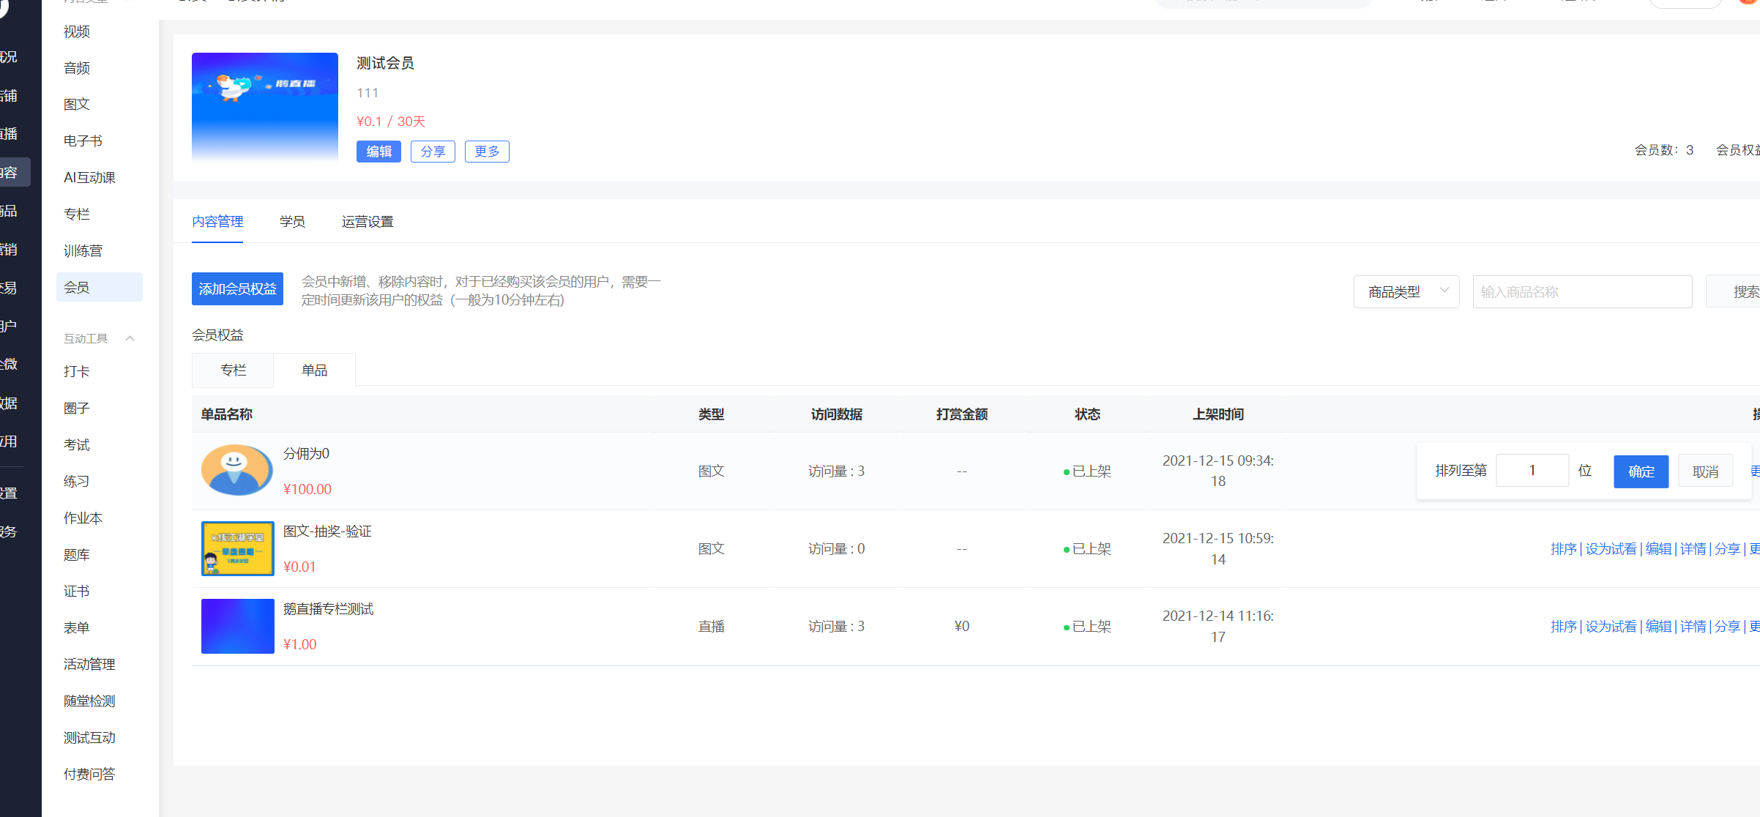The image size is (1760, 817).
Task: Click 详情 link for 鹅直播专栏测试 row
Action: pyautogui.click(x=1693, y=626)
